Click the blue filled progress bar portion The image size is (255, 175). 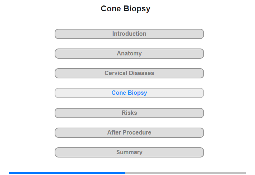click(67, 173)
